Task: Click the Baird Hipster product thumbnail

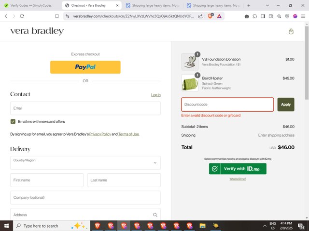Action: coord(190,82)
